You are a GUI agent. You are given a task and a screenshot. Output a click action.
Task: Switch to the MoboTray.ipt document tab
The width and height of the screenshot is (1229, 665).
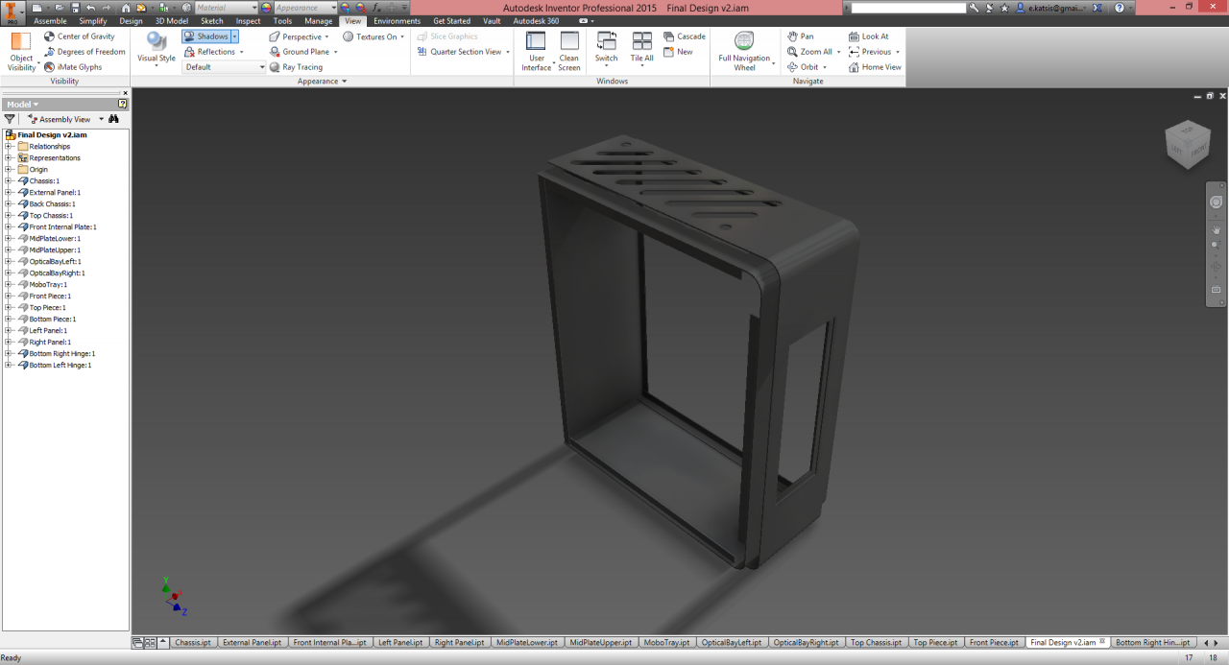tap(666, 642)
